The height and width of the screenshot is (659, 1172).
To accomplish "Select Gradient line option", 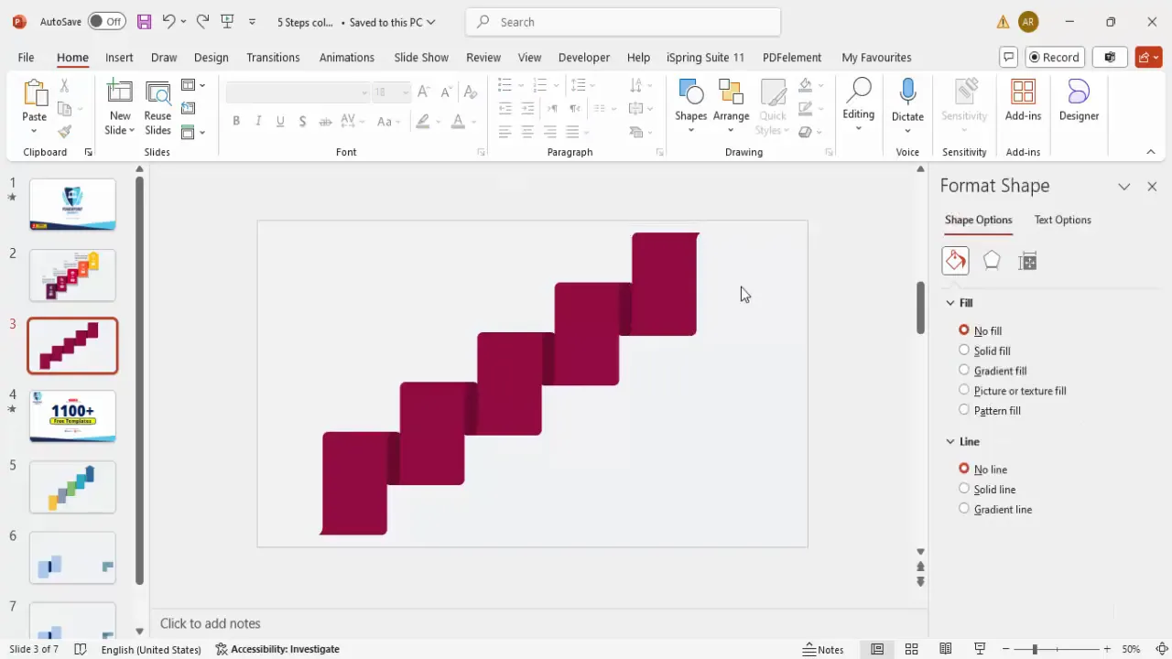I will point(995,510).
